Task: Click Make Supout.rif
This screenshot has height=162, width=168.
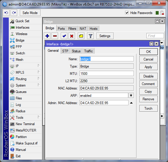Action: (25, 143)
